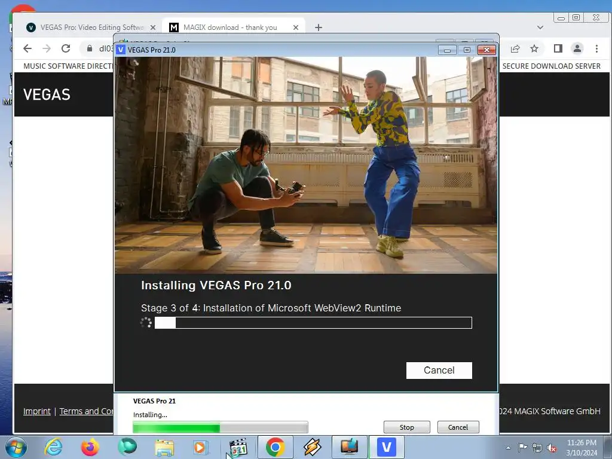
Task: Click the muted volume tray icon
Action: 552,448
